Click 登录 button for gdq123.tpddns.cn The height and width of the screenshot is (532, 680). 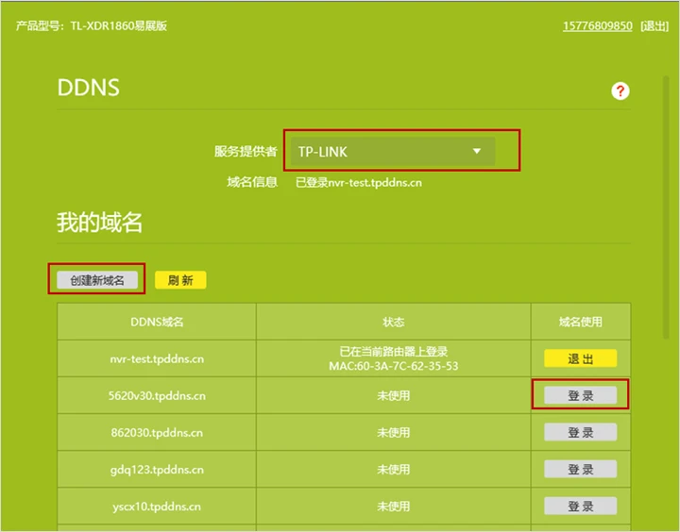coord(580,469)
